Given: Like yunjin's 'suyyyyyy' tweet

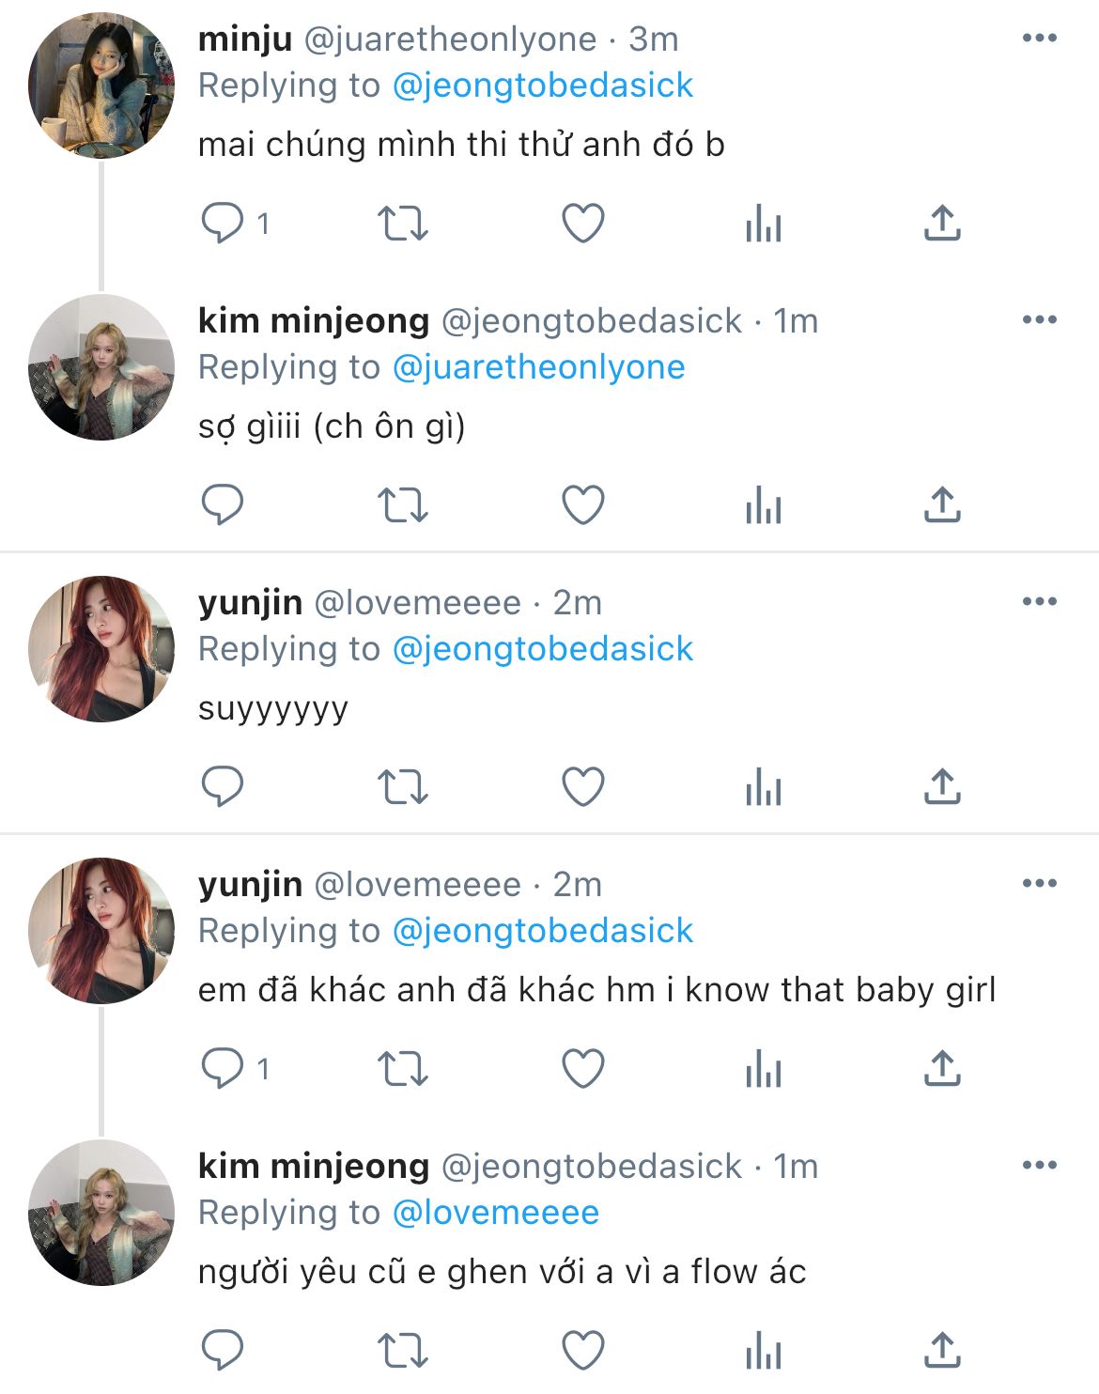Looking at the screenshot, I should 582,787.
